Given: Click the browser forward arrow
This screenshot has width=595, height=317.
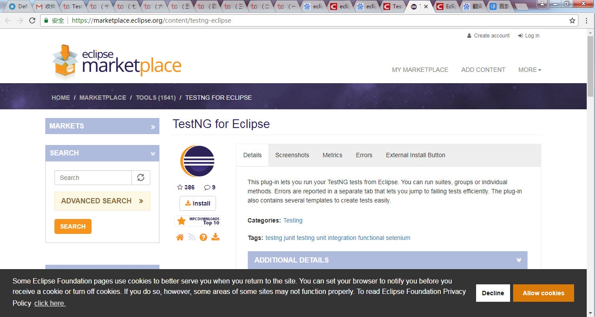Looking at the screenshot, I should pos(20,20).
